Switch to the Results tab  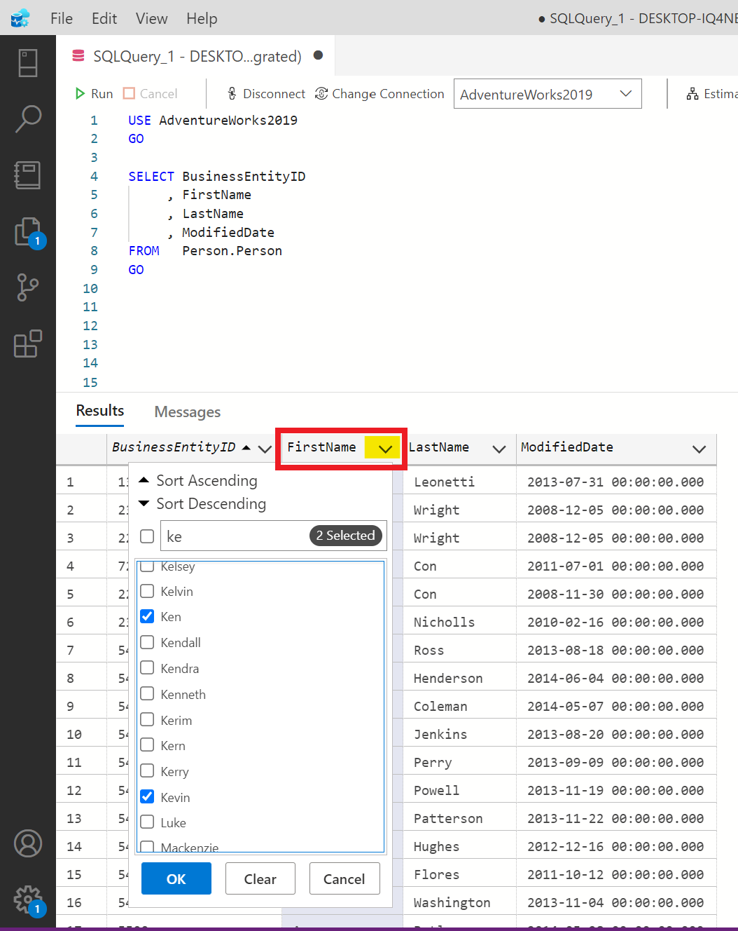click(x=100, y=411)
